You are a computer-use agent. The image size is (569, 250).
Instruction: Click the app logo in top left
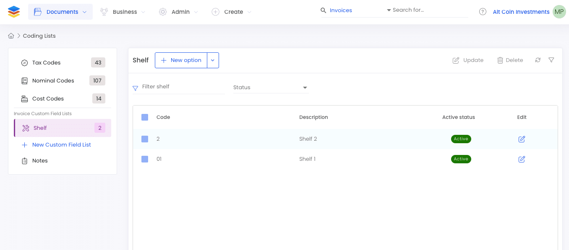pyautogui.click(x=14, y=12)
